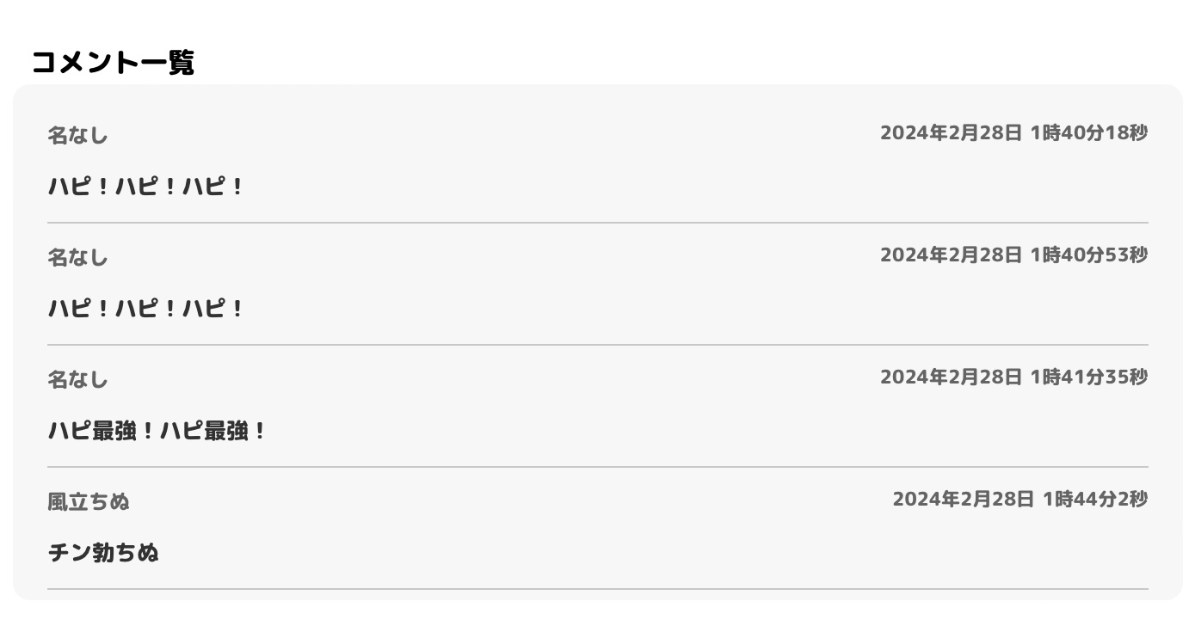Click the divider line under the 1時40分18秒 comment
Viewport: 1195px width, 632px height.
click(x=597, y=223)
